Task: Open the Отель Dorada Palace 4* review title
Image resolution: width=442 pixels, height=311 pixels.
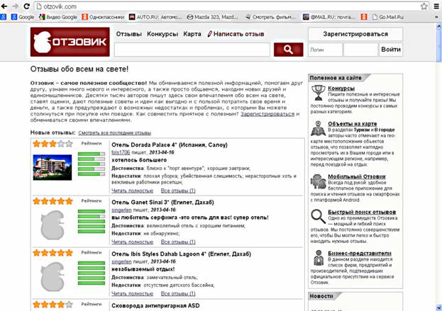Action: click(x=170, y=145)
